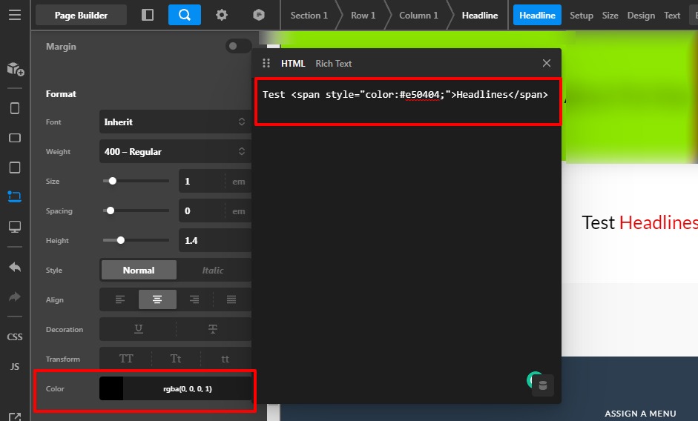Open the Size tab
698x421 pixels.
tap(610, 15)
